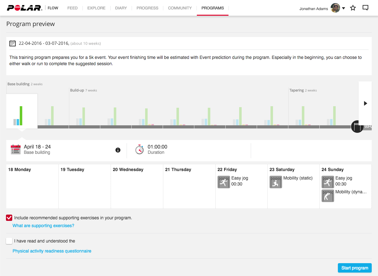Expand Jonathan Adams account dropdown arrow
The width and height of the screenshot is (378, 276).
(x=344, y=8)
